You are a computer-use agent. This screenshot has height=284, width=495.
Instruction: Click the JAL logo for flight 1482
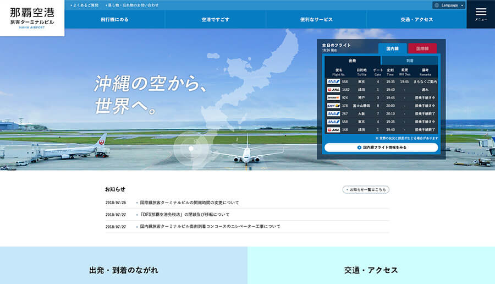pos(333,89)
